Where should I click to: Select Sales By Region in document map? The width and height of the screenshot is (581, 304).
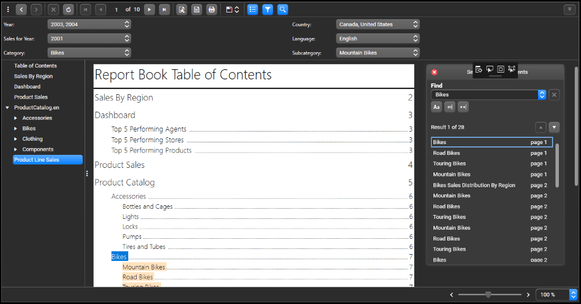tap(33, 76)
